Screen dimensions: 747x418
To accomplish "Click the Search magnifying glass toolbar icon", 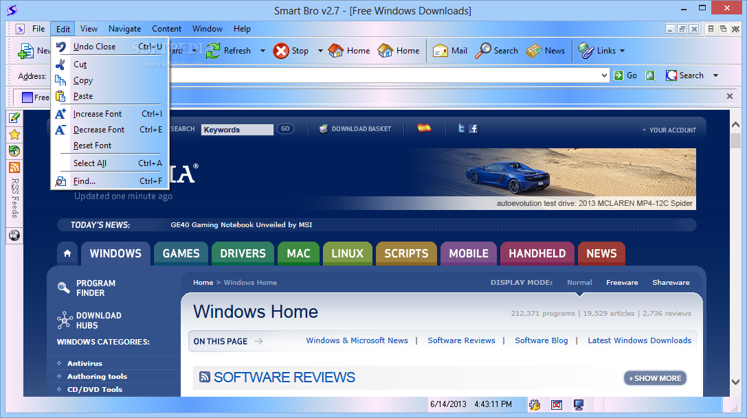I will tap(482, 51).
